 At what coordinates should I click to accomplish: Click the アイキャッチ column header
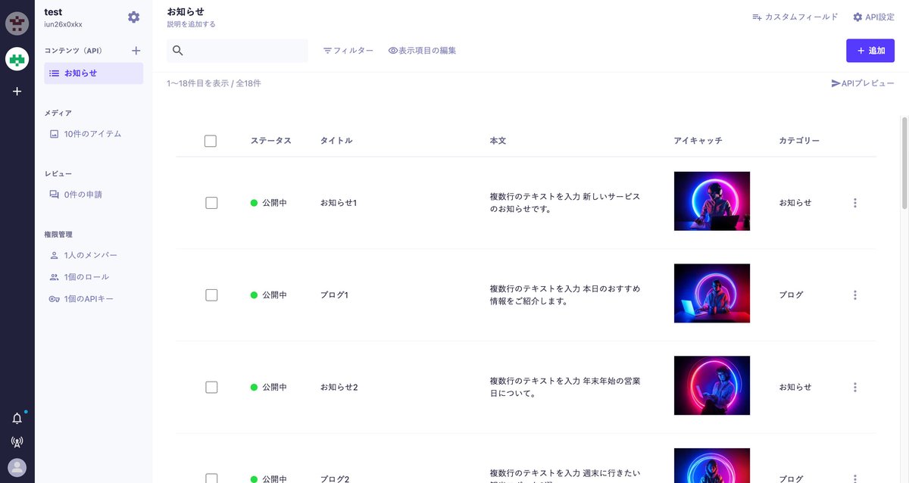(698, 141)
